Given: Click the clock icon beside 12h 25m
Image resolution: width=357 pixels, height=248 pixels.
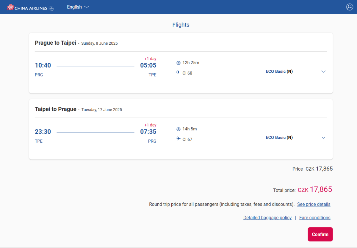Looking at the screenshot, I should (178, 63).
